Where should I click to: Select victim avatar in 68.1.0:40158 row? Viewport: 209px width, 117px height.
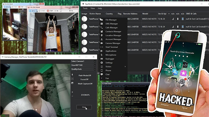(84, 50)
